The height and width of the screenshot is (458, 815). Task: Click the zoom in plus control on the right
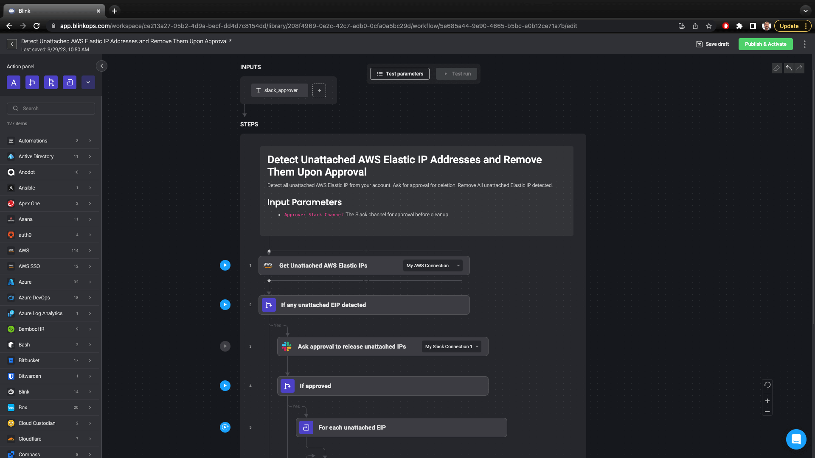[x=767, y=400]
